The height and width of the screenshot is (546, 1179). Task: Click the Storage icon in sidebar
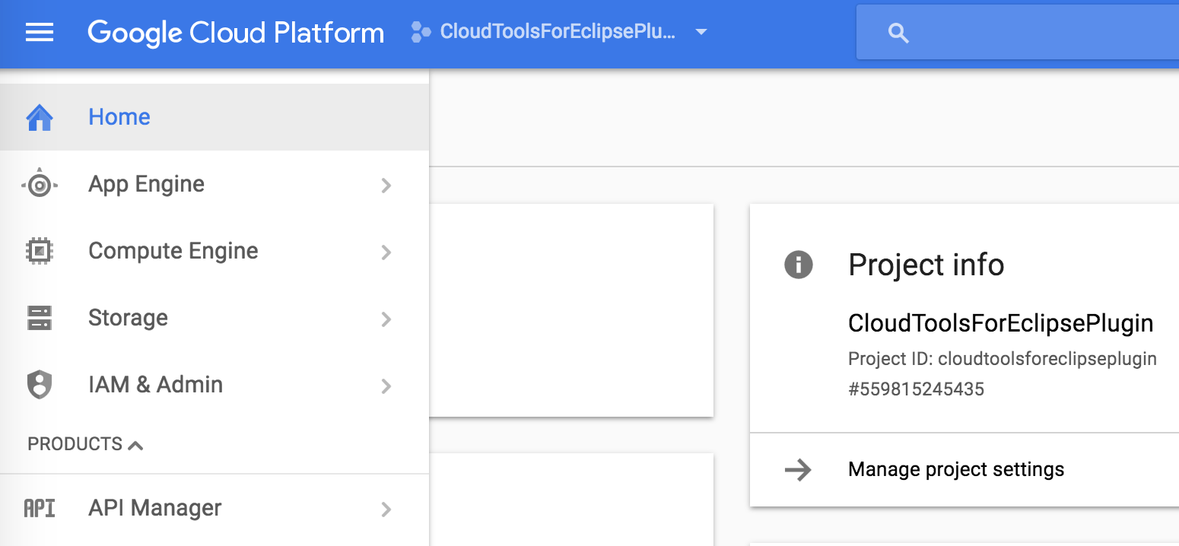40,318
